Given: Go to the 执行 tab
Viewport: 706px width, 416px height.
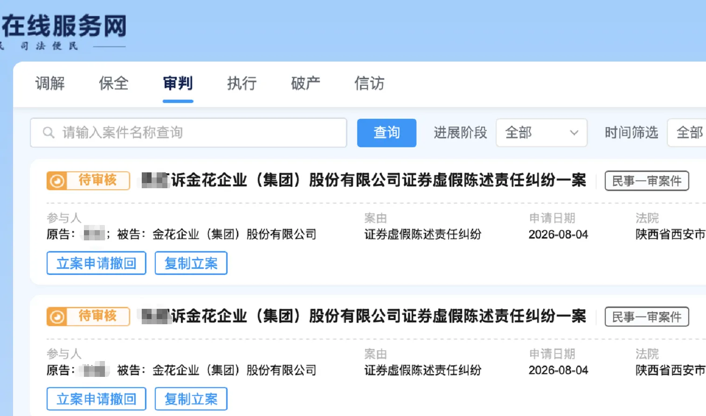Looking at the screenshot, I should point(242,83).
